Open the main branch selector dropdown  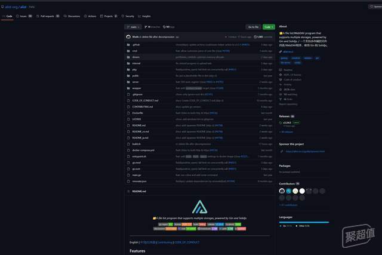click(x=133, y=27)
